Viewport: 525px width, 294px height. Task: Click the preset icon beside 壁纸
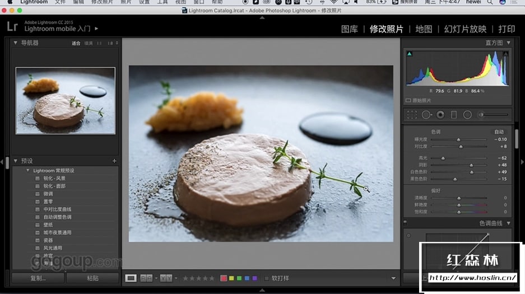(x=38, y=225)
